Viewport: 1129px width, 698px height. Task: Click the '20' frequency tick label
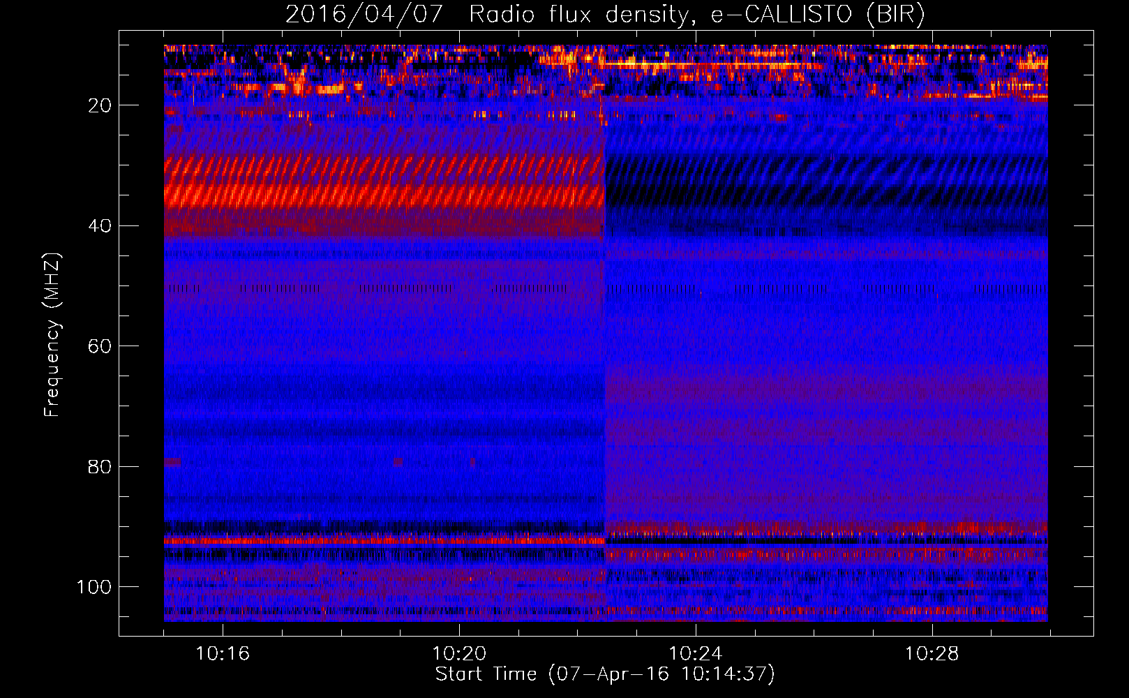point(100,105)
